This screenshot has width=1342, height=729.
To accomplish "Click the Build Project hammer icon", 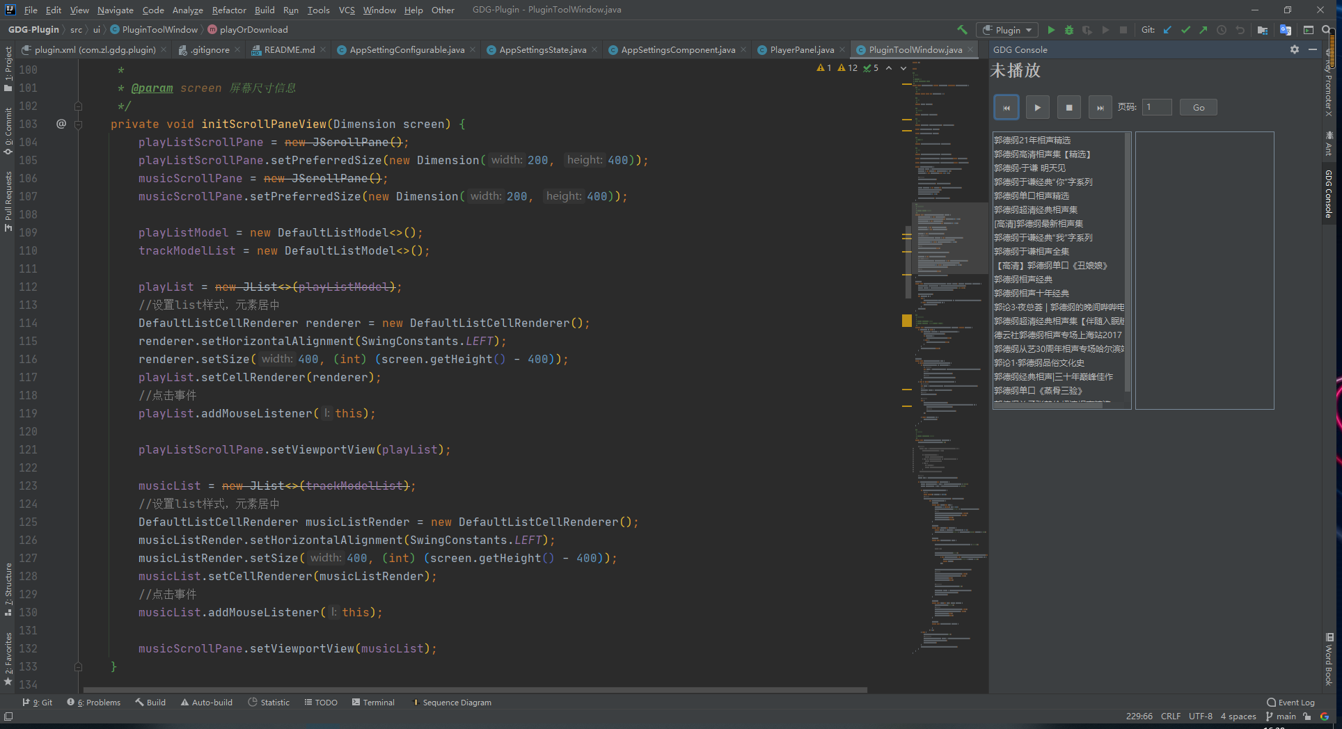I will click(x=962, y=30).
